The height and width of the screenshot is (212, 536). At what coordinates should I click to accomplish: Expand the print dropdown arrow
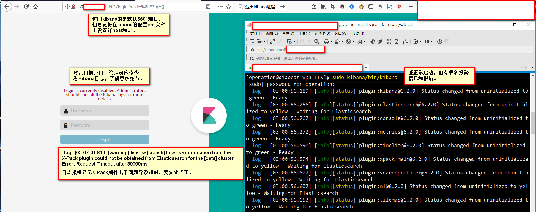coord(331,42)
